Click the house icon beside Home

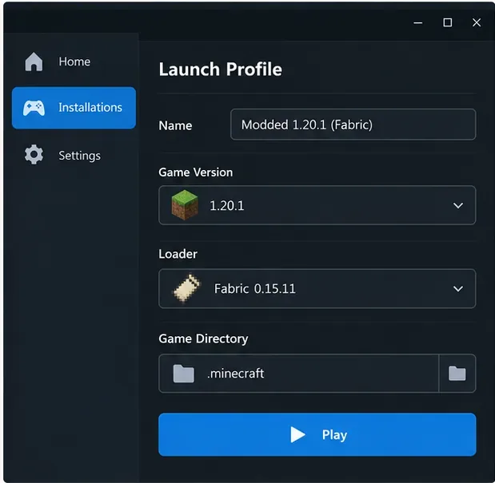(x=34, y=61)
